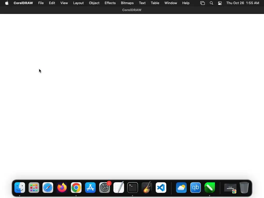This screenshot has height=198, width=264.
Task: Open Launchpad from the Dock
Action: tap(34, 188)
